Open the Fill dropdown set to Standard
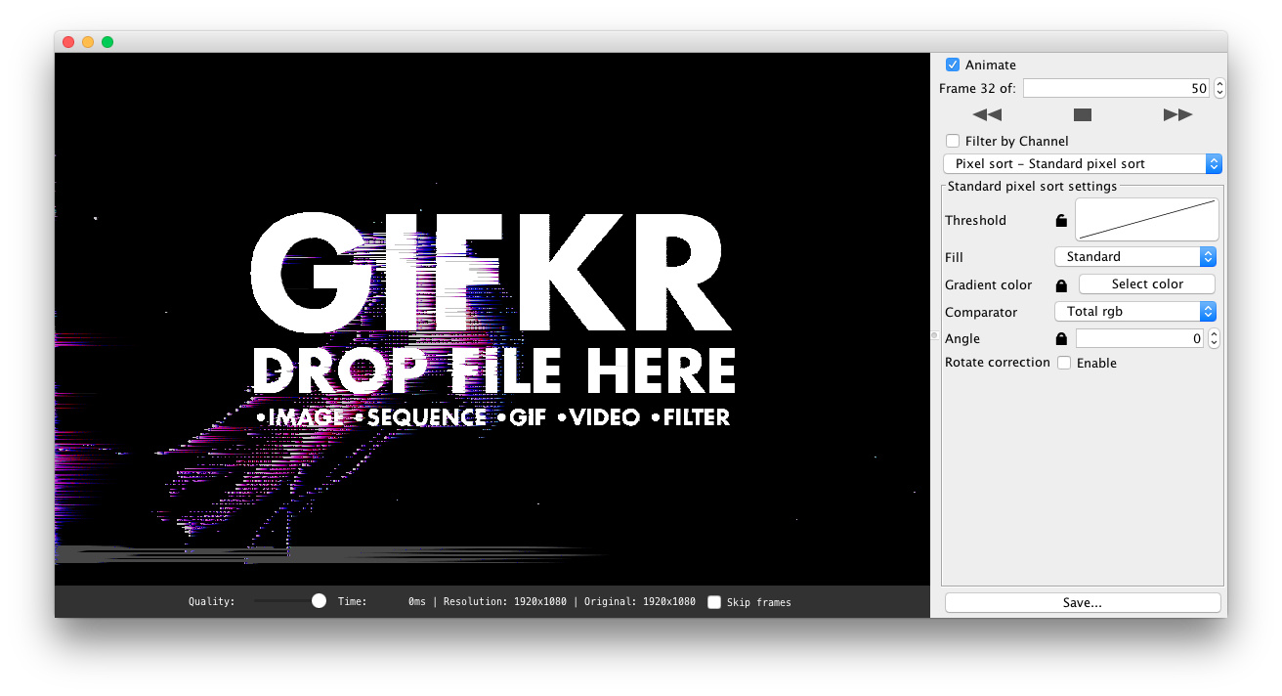The height and width of the screenshot is (696, 1282). click(1135, 256)
